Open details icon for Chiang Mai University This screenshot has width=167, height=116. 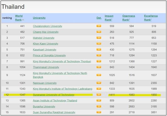coord(99,32)
